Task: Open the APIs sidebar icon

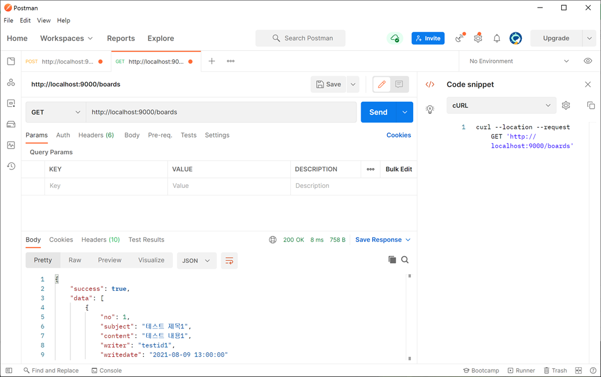Action: coord(11,83)
